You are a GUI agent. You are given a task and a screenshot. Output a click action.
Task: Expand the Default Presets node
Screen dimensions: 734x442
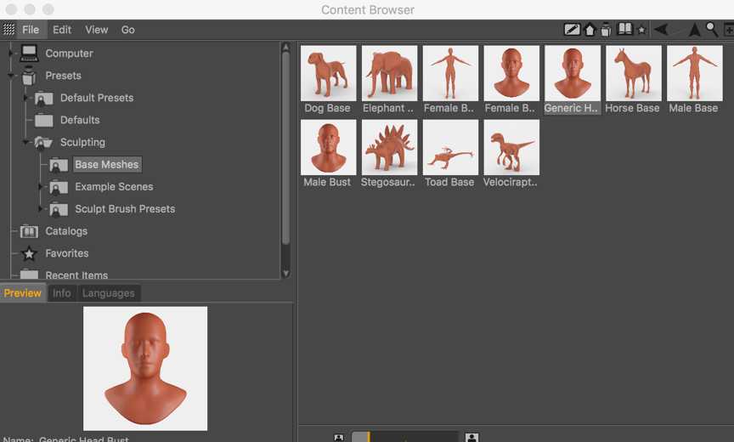click(25, 98)
